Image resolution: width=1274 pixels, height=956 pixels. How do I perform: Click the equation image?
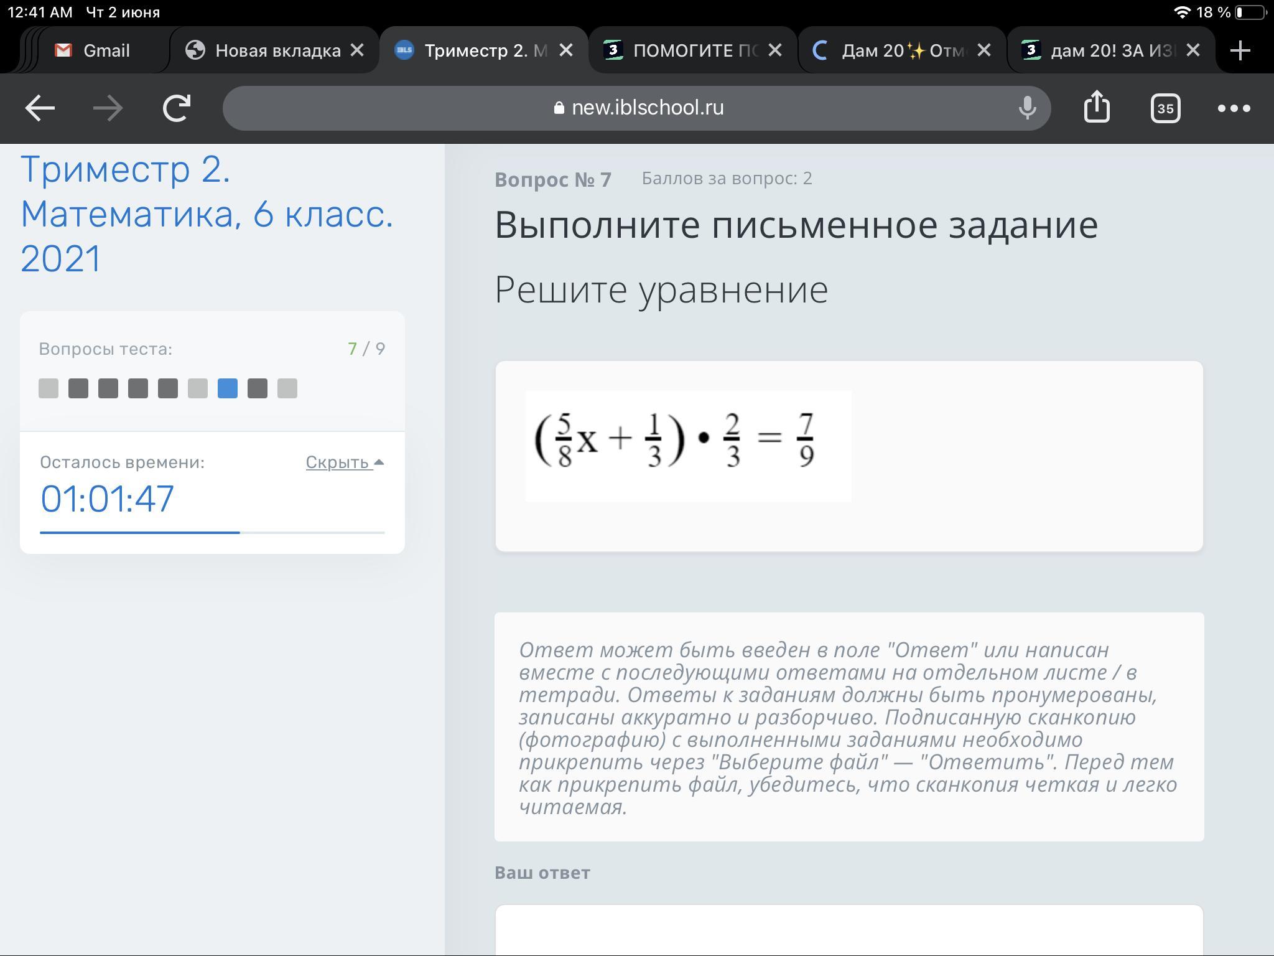pos(688,446)
